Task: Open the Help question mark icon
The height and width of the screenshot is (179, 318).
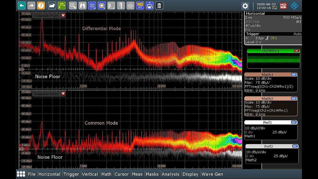Action: (x=41, y=5)
